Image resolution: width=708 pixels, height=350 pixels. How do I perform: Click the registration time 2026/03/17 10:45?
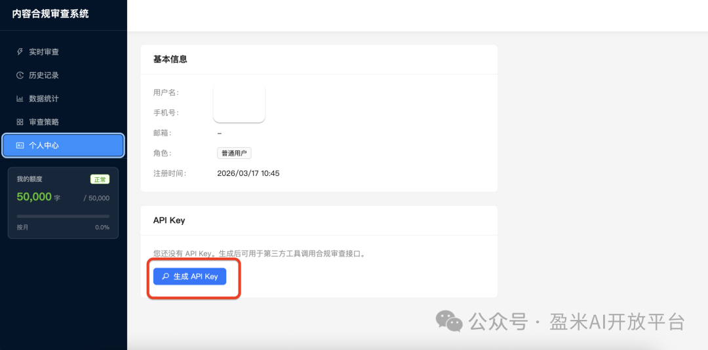point(248,173)
